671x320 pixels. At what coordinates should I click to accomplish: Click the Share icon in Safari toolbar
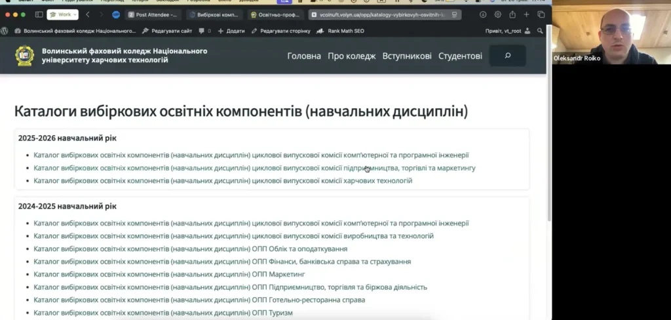pos(512,14)
